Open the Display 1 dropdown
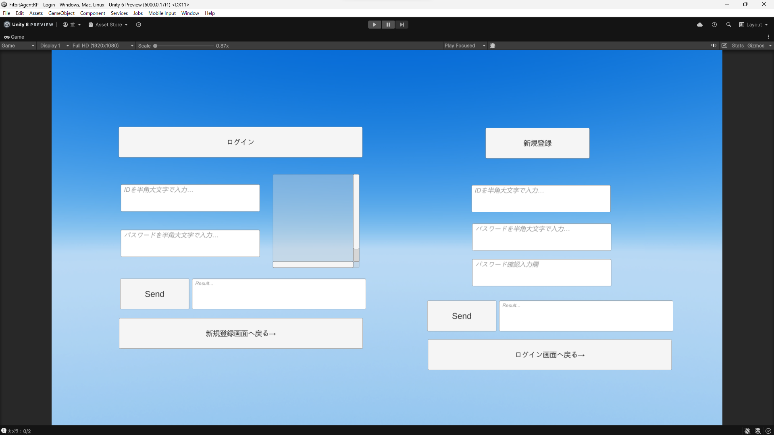 click(54, 46)
